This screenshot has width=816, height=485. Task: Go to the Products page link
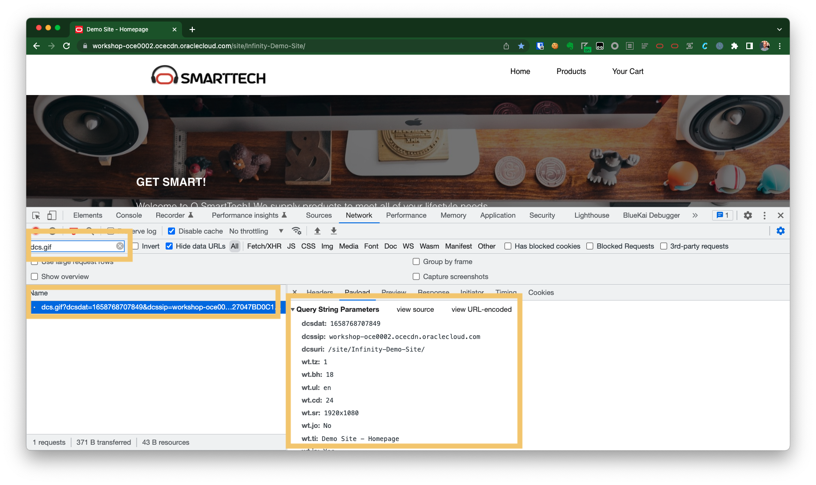pyautogui.click(x=571, y=71)
